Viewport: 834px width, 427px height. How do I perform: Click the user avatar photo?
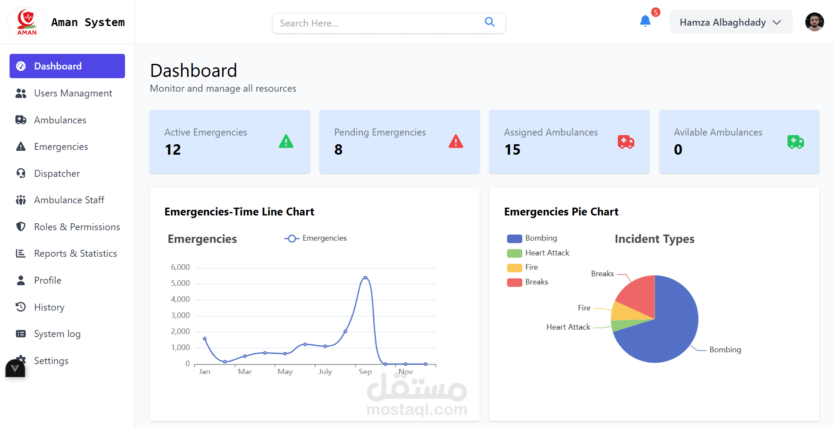(814, 22)
